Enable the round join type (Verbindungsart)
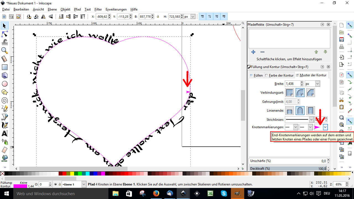The image size is (354, 199). point(300,93)
